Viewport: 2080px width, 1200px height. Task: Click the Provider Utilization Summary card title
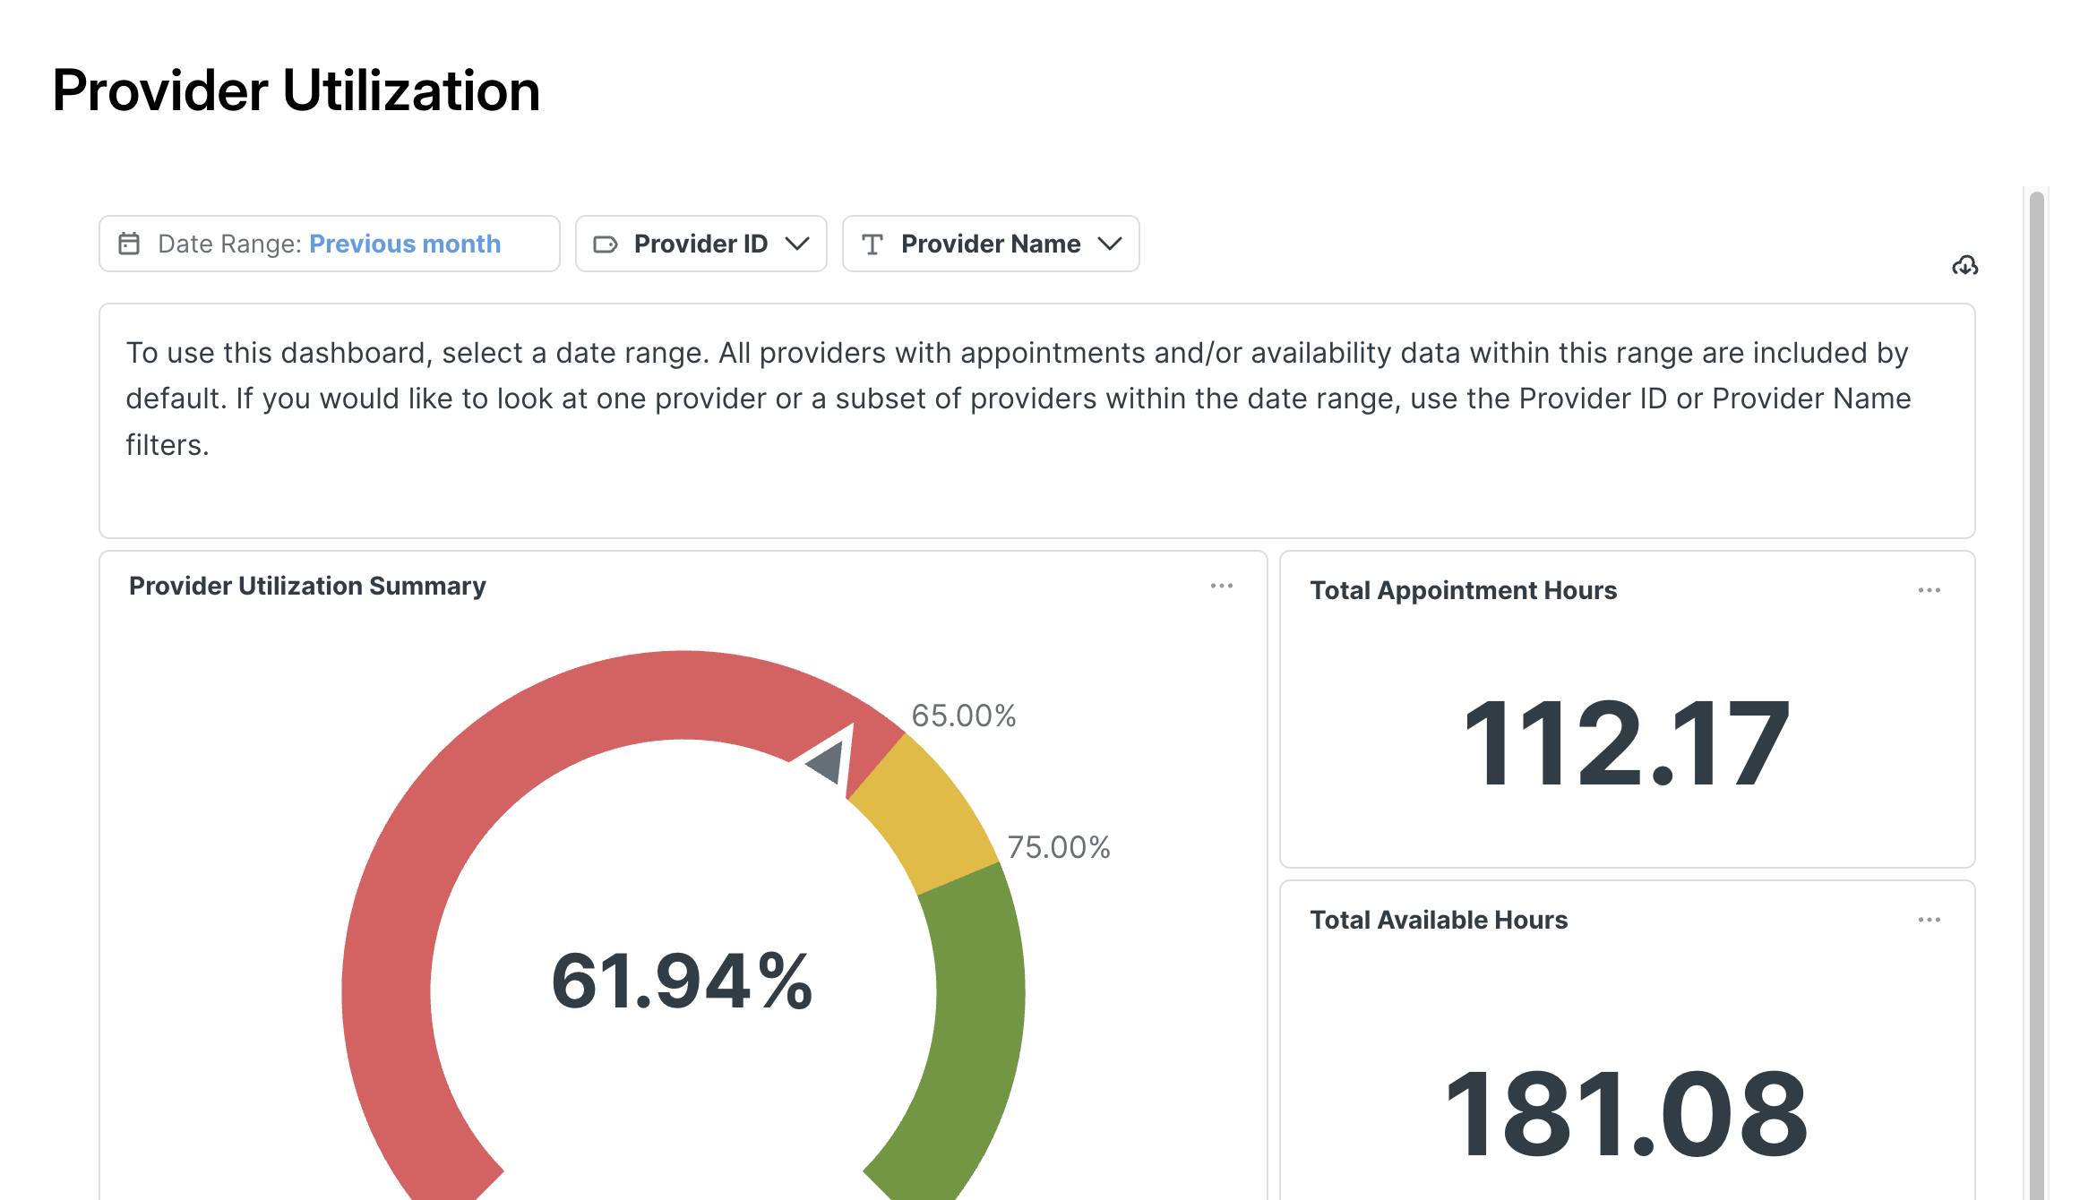point(307,586)
